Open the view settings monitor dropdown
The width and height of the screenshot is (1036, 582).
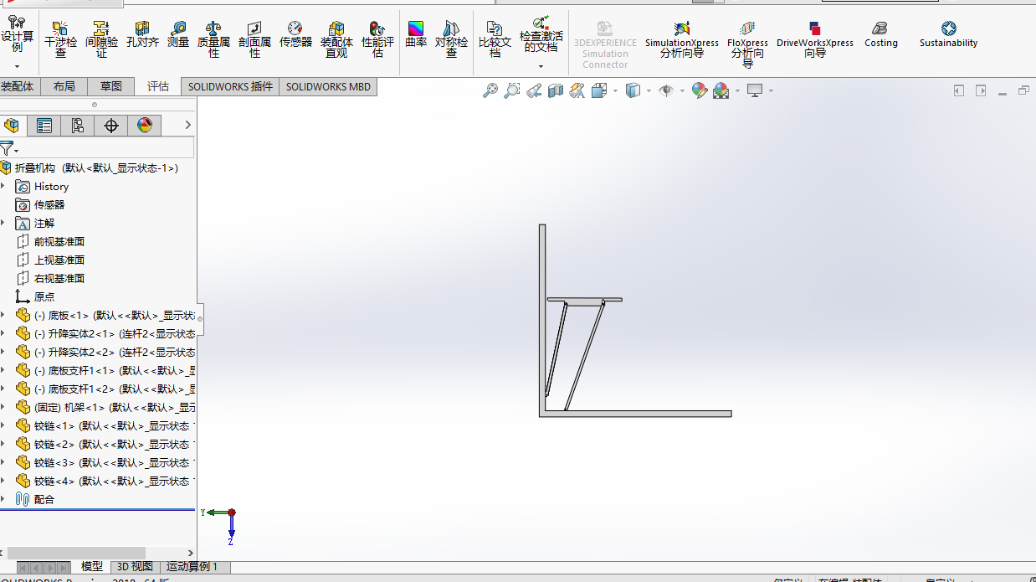pyautogui.click(x=771, y=90)
